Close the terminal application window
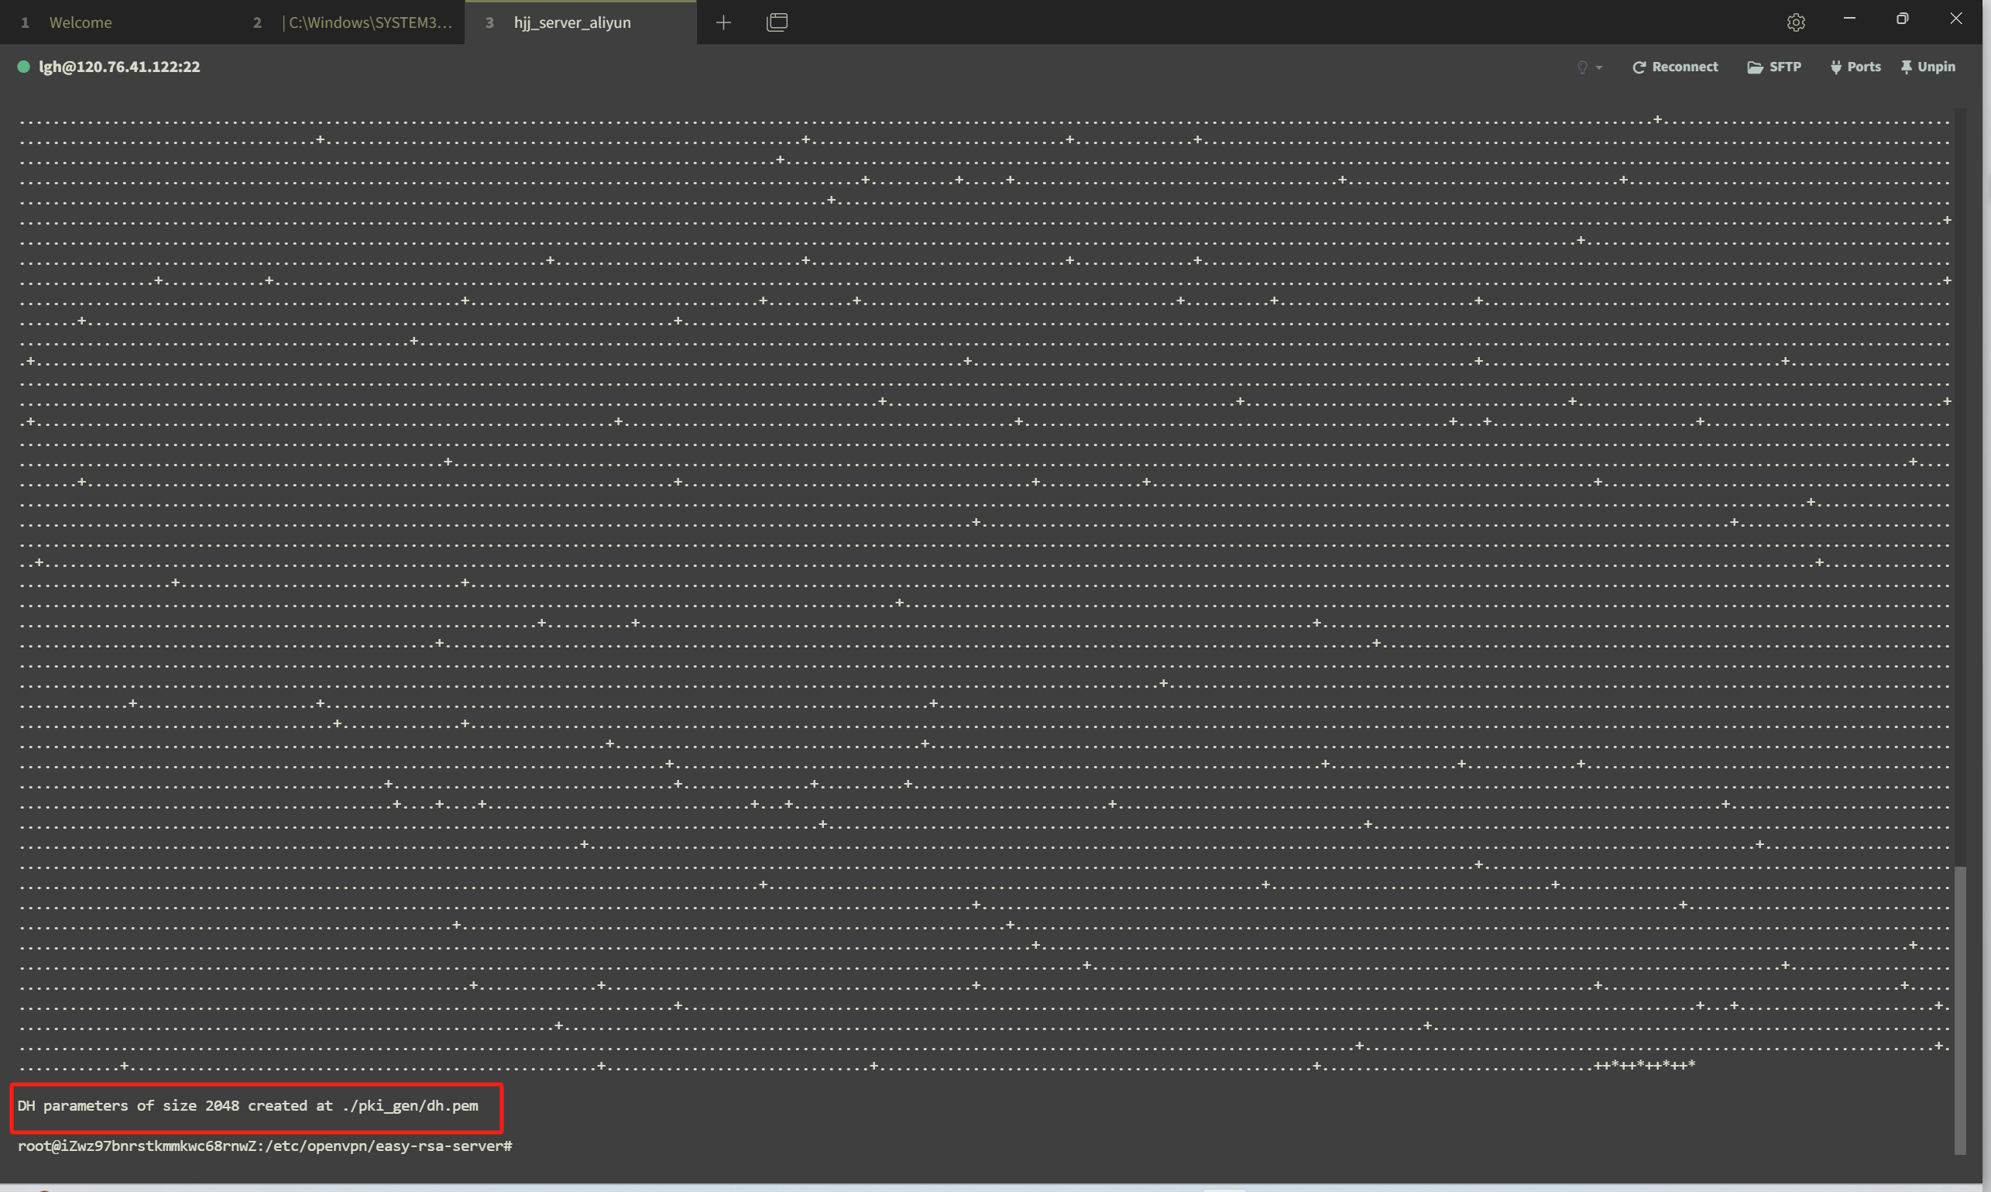Viewport: 1991px width, 1192px height. pyautogui.click(x=1955, y=19)
